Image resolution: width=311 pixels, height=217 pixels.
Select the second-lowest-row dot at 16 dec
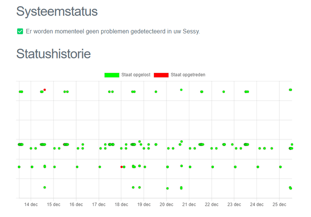[x=77, y=167]
